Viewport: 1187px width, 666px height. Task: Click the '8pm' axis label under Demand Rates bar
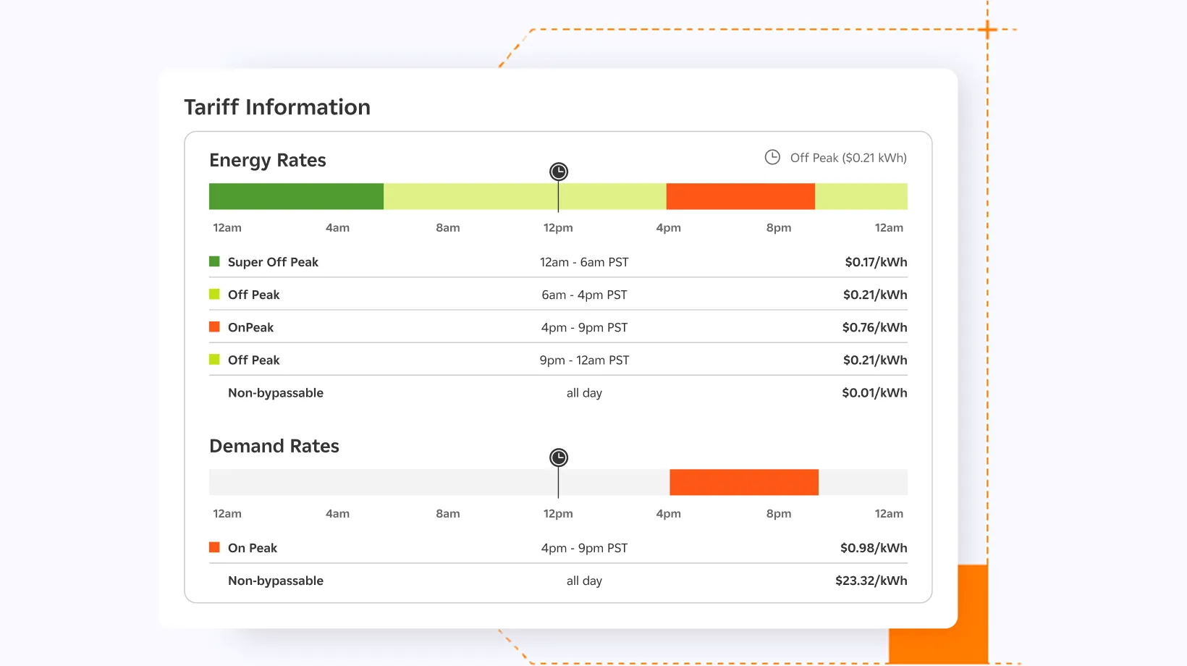coord(779,513)
